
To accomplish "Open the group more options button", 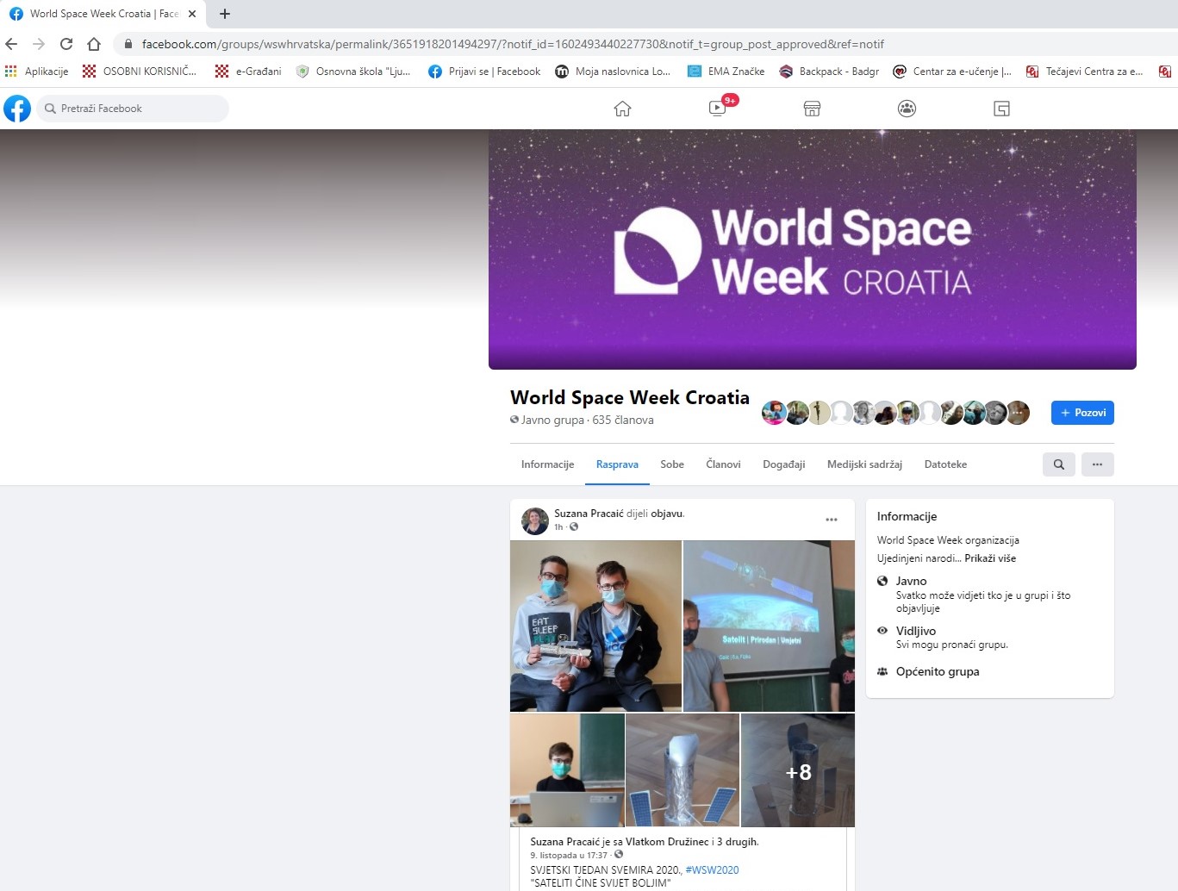I will 1097,464.
